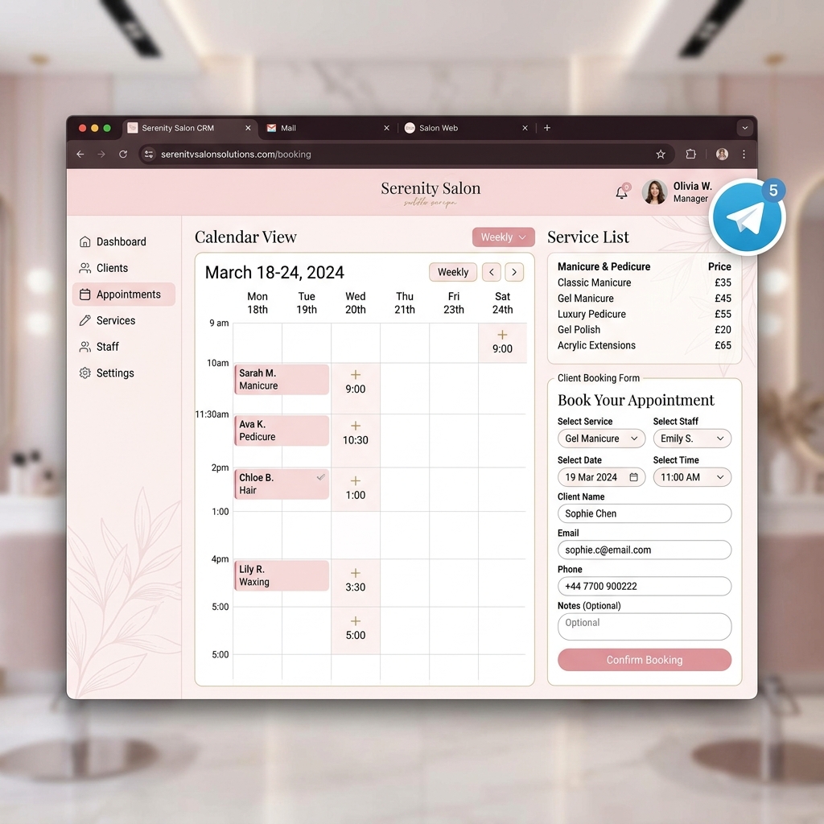Click the Email input field
Viewport: 824px width, 824px height.
(x=645, y=550)
